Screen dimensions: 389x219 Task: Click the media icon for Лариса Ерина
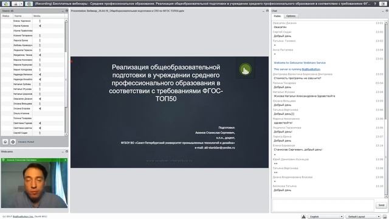[x=40, y=40]
